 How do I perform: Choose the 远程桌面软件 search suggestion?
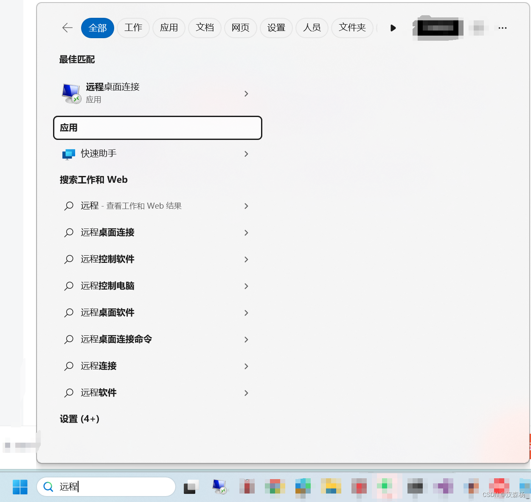click(157, 313)
